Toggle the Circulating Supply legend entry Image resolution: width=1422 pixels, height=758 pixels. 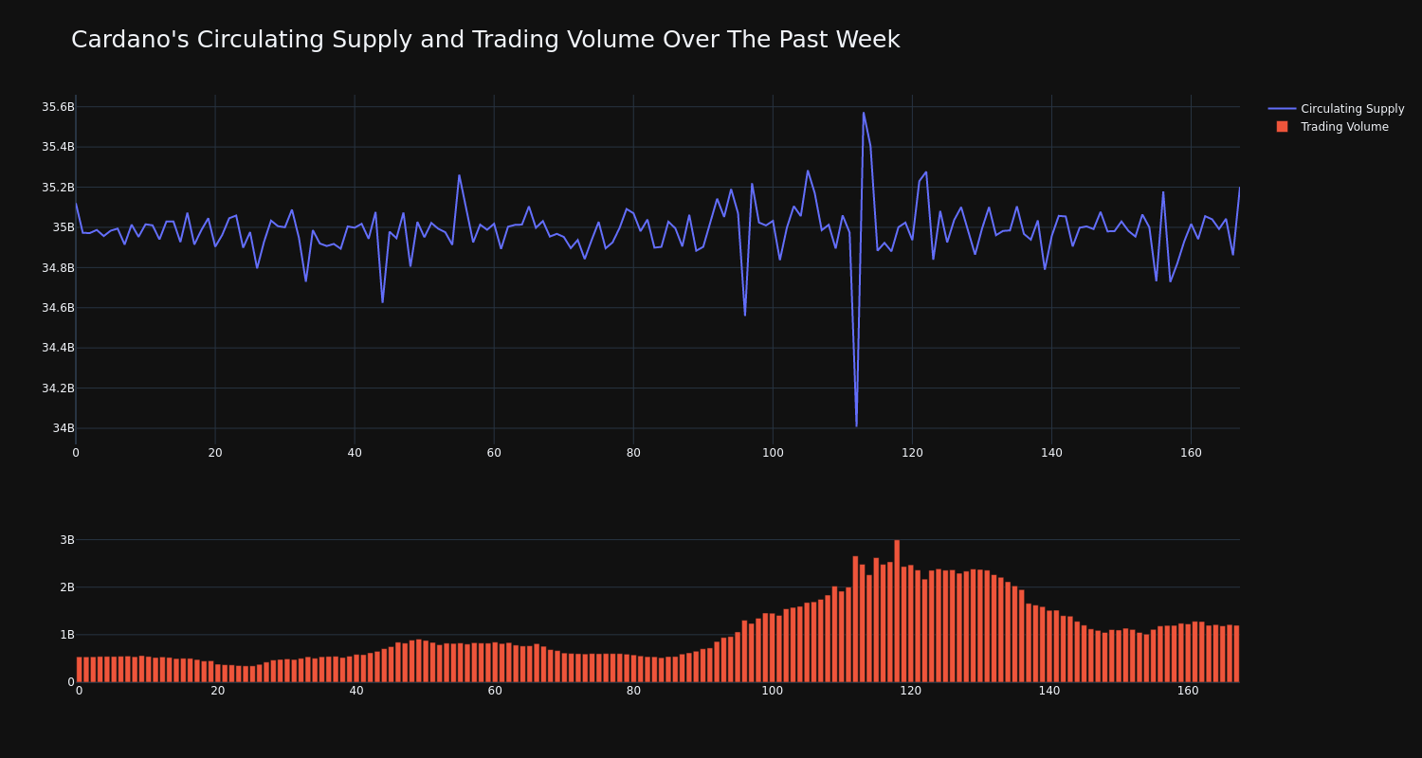[1337, 109]
